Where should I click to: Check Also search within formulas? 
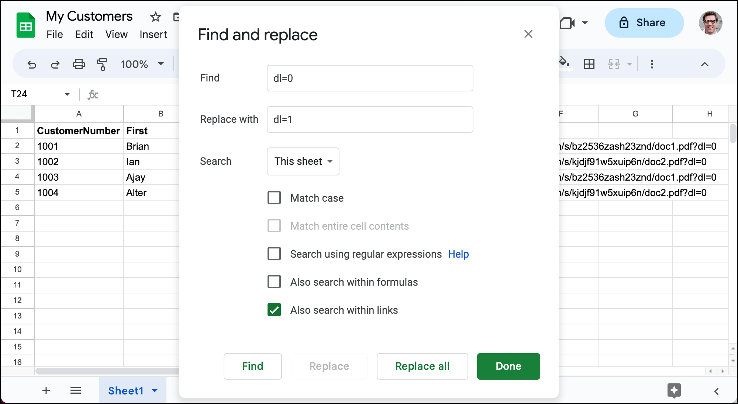click(x=274, y=282)
